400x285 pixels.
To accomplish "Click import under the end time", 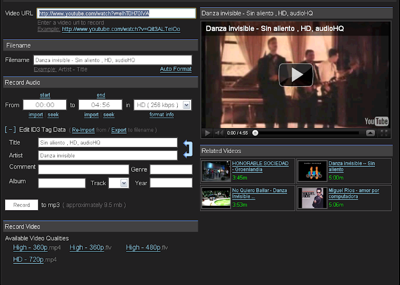I will pos(91,115).
